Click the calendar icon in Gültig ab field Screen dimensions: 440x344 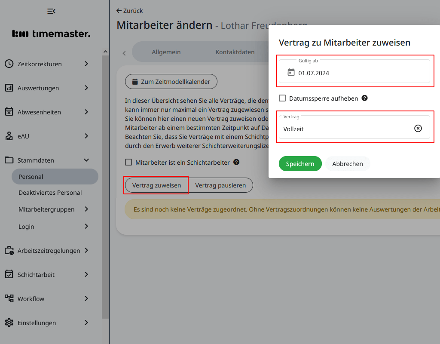point(291,72)
